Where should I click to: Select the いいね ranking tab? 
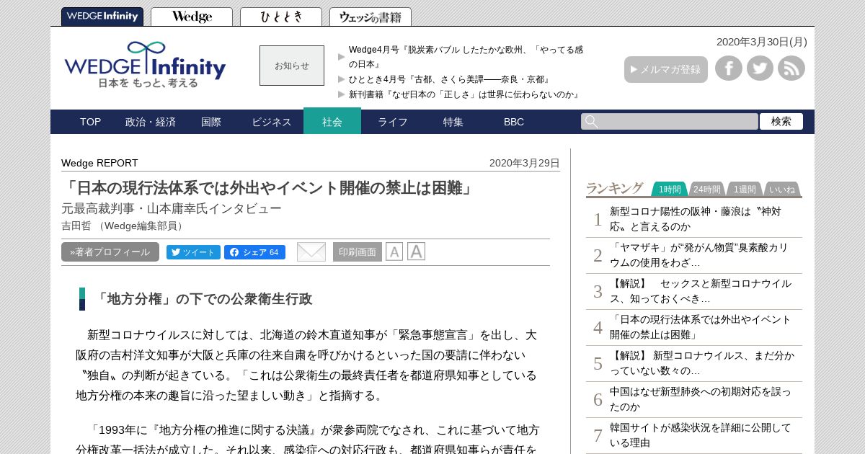(x=782, y=189)
